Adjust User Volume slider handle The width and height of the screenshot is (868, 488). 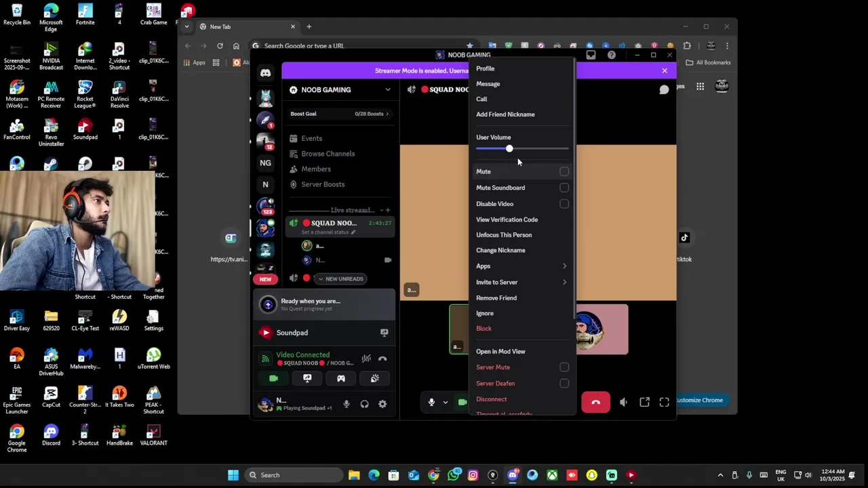pos(509,148)
